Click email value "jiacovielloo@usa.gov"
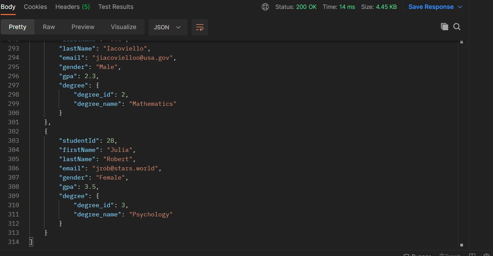The width and height of the screenshot is (493, 256). (x=133, y=58)
